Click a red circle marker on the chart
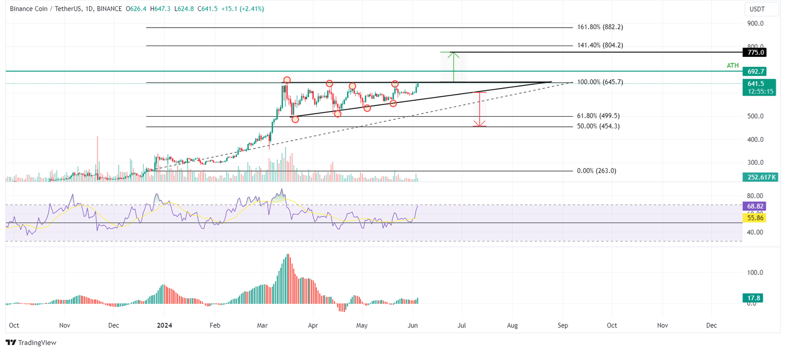 287,80
